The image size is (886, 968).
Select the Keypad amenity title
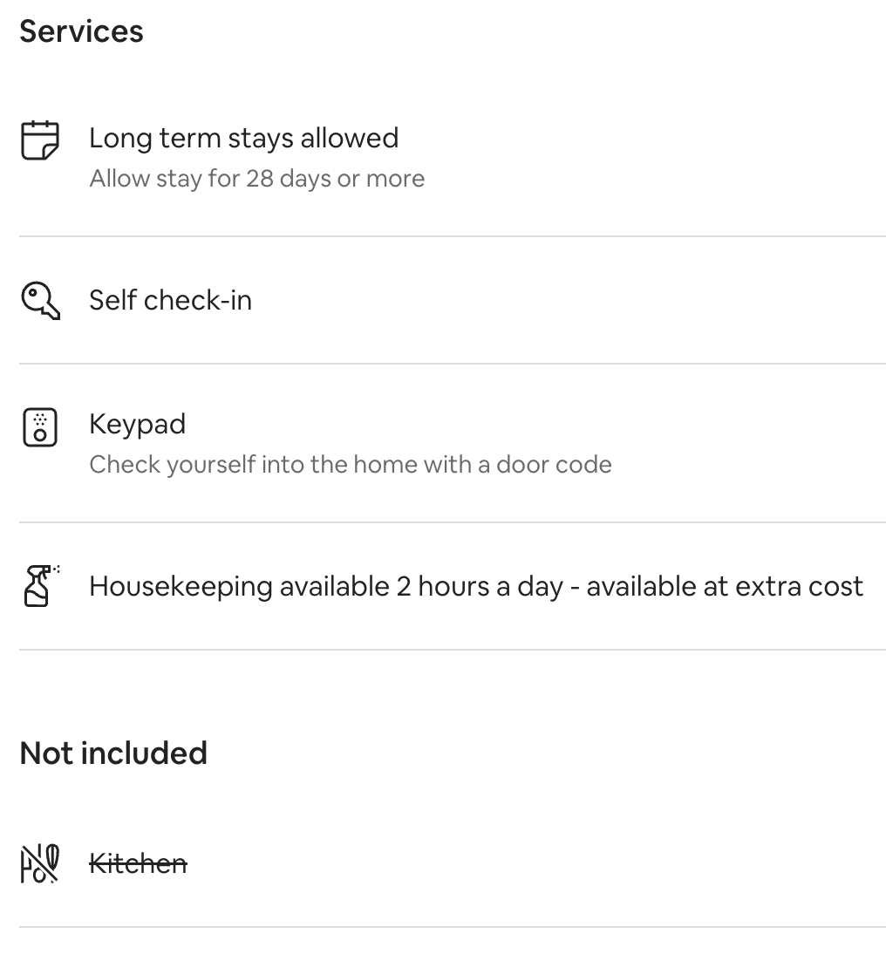(137, 425)
